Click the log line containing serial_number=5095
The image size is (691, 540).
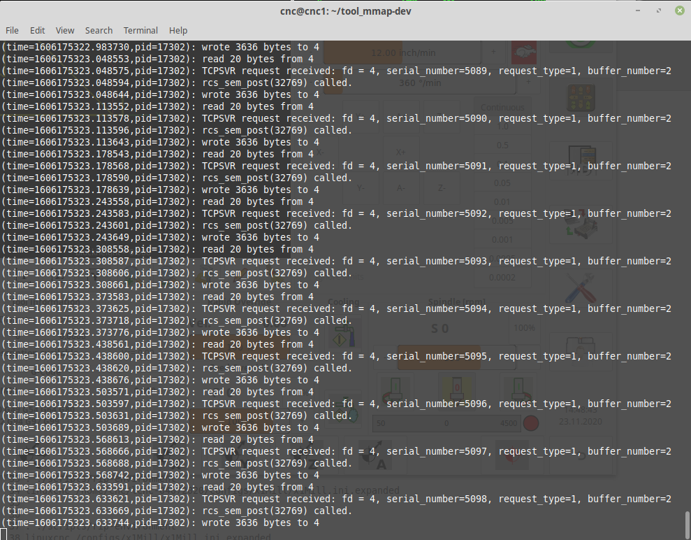[335, 356]
